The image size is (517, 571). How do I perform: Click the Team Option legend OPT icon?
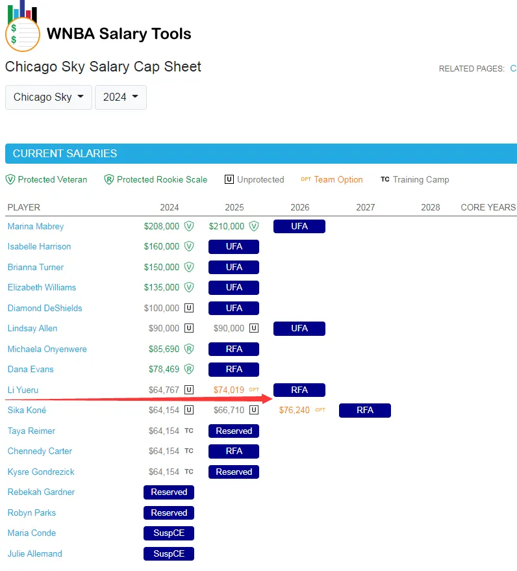click(306, 179)
